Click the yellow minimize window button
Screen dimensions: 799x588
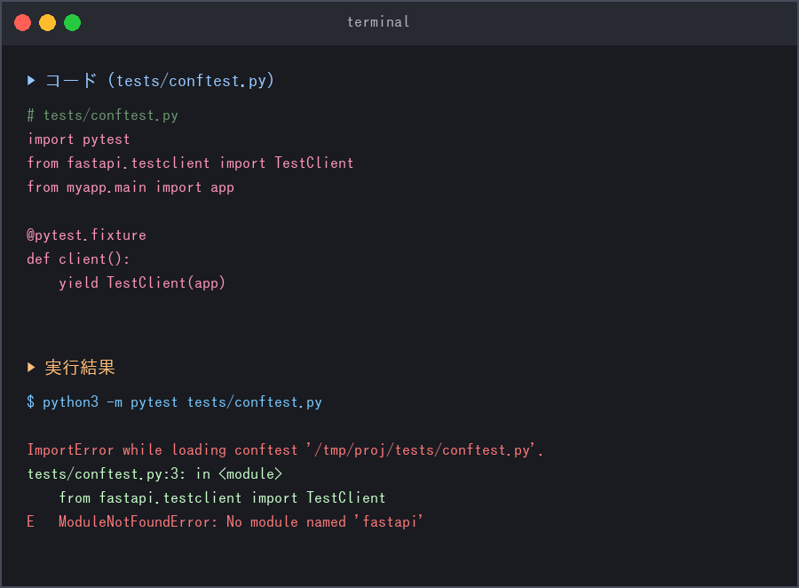(47, 23)
